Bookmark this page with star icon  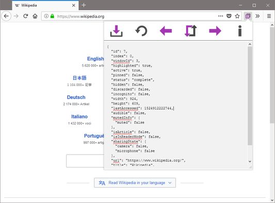[x=237, y=16]
